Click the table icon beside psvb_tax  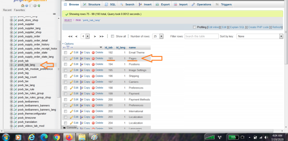pyautogui.click(x=16, y=81)
